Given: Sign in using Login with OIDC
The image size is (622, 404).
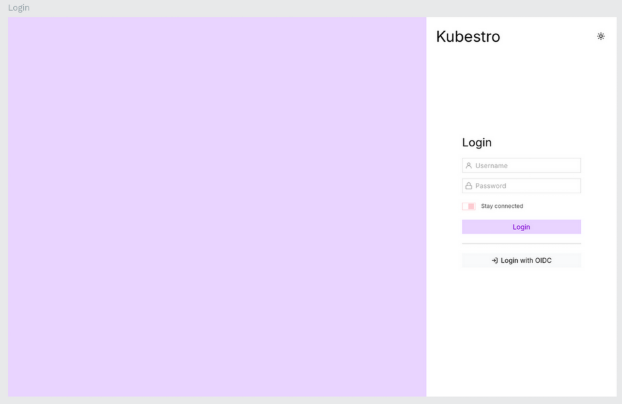Looking at the screenshot, I should [521, 261].
